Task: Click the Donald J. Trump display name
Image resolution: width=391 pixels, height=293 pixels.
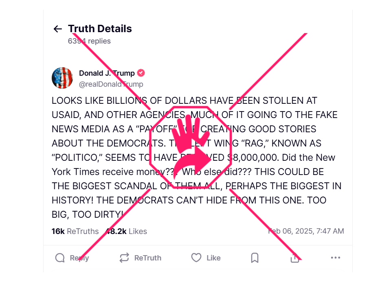Action: tap(107, 73)
